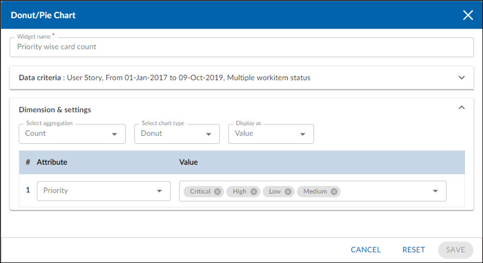Open the Value multi-select dropdown arrow
483x263 pixels.
pyautogui.click(x=435, y=191)
